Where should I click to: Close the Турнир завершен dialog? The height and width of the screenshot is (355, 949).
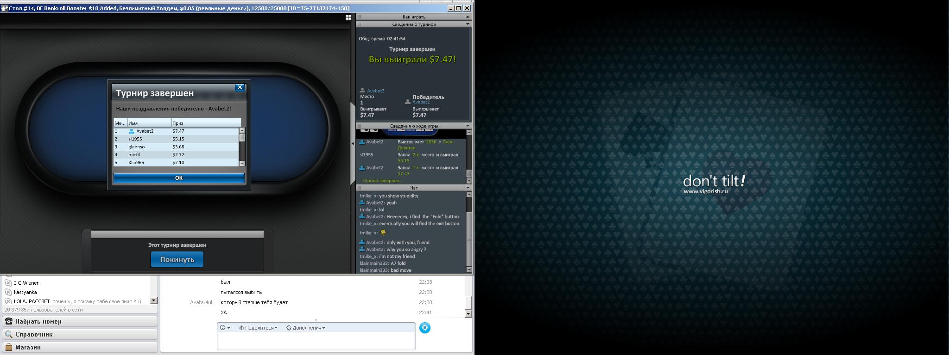(x=240, y=87)
